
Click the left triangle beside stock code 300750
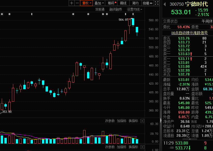tap(165, 4)
